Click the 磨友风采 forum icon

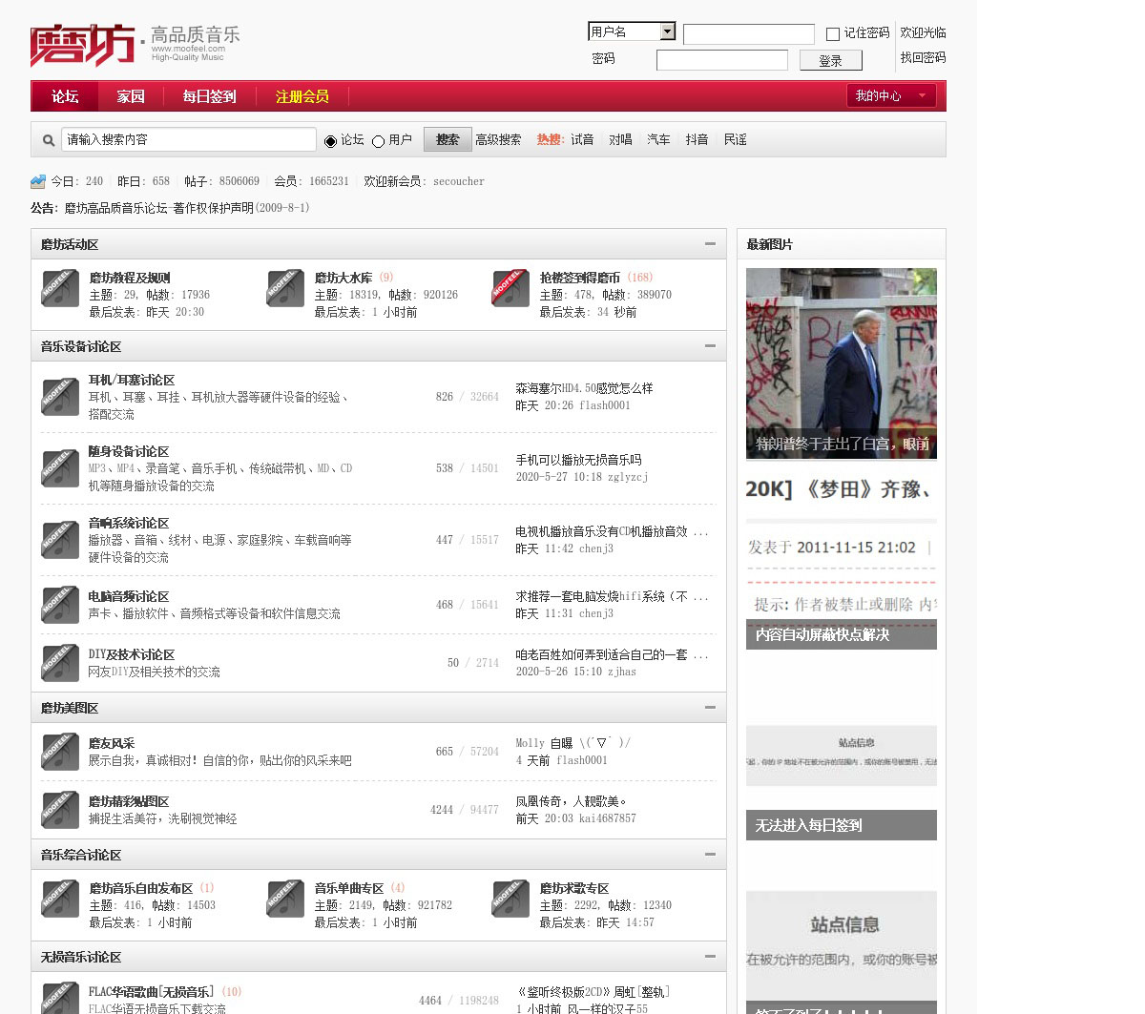(x=60, y=752)
